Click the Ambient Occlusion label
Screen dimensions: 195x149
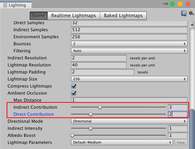(27, 93)
